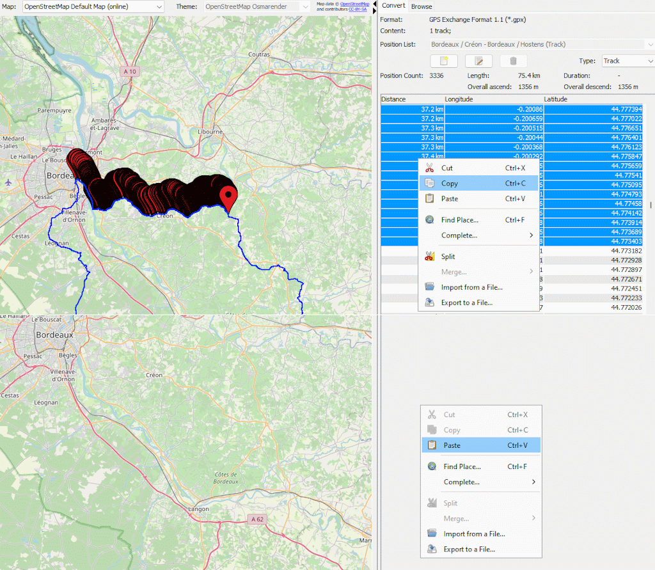
Task: Click the rename position list pencil button
Action: (x=478, y=61)
